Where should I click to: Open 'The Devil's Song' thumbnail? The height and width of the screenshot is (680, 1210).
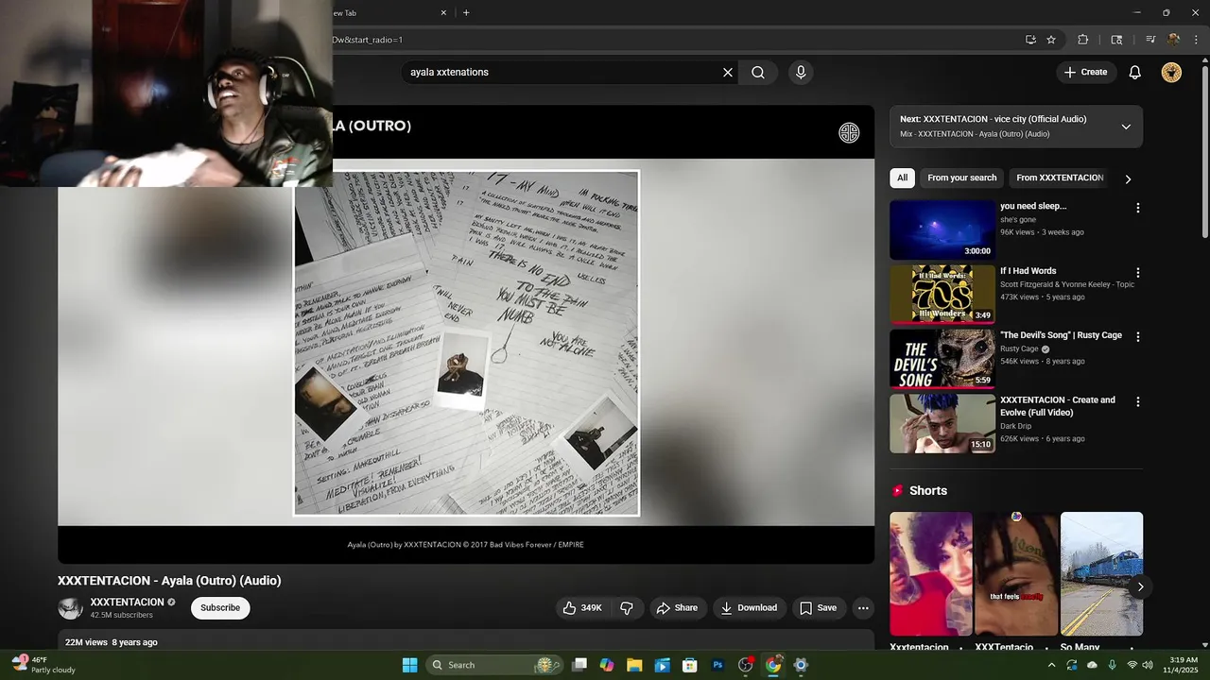942,359
